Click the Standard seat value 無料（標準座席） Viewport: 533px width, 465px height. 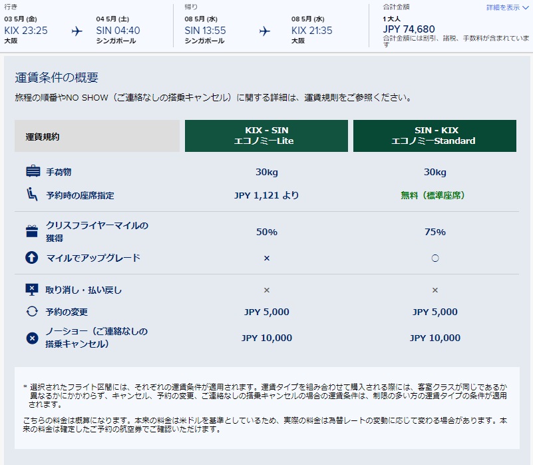[433, 195]
